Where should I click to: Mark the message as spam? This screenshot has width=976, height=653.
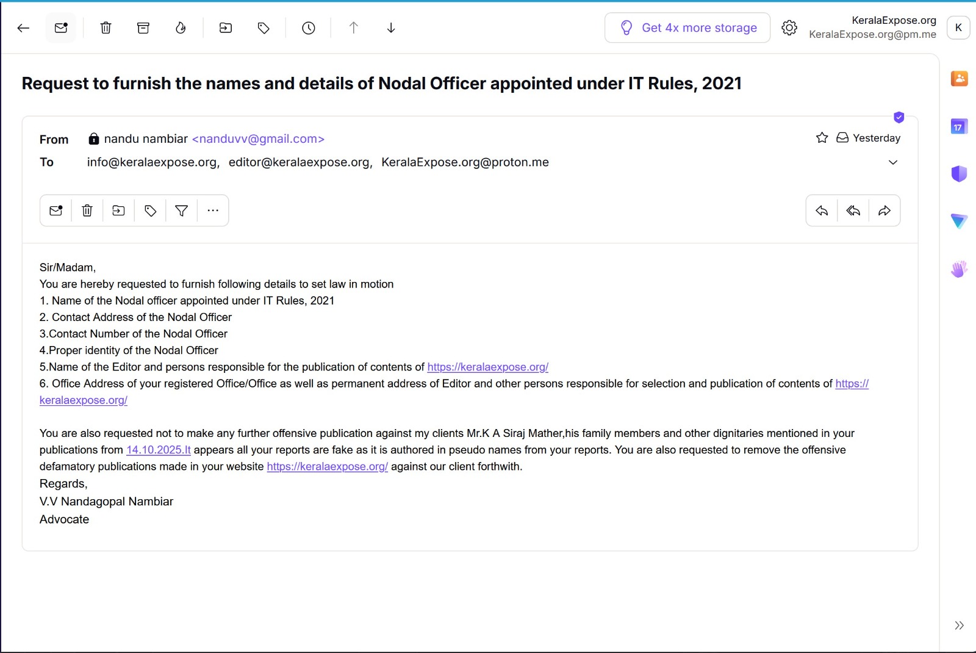181,27
